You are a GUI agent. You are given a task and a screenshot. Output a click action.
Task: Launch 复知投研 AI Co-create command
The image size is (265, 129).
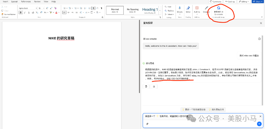pos(219,11)
